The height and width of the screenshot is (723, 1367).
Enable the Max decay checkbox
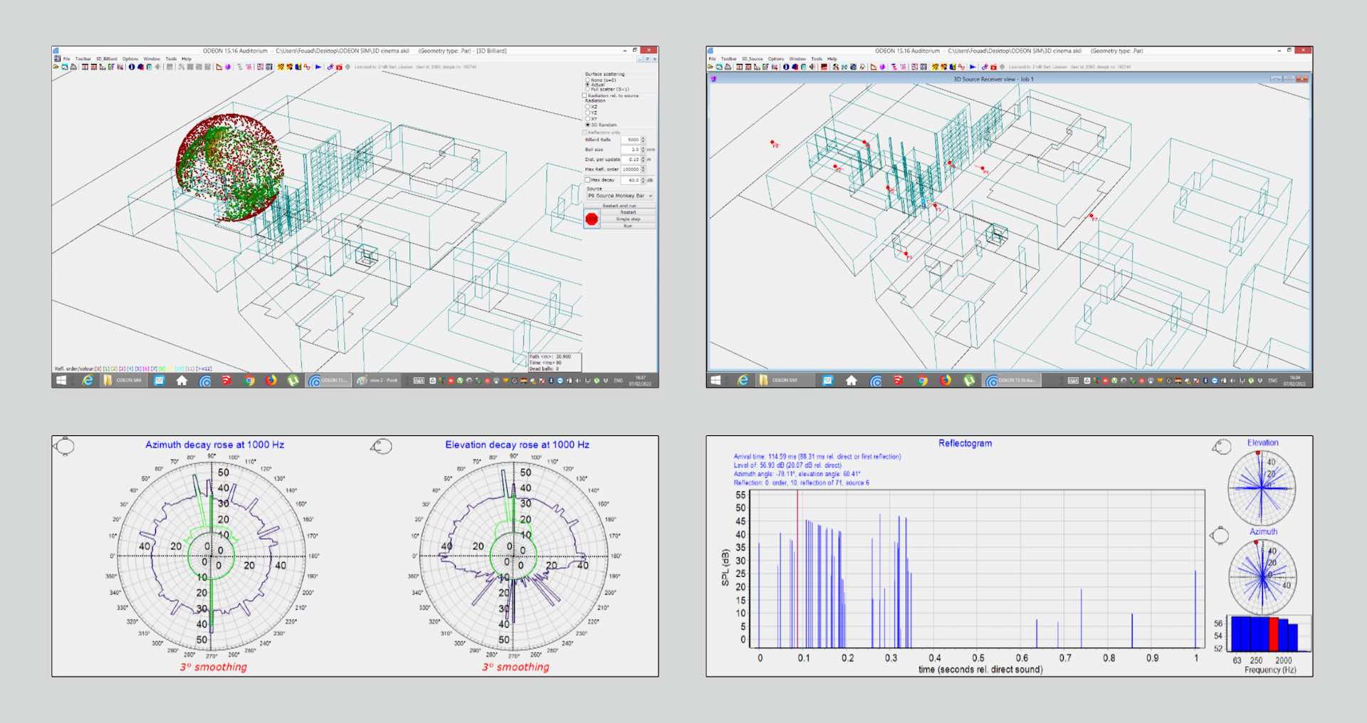[x=587, y=180]
